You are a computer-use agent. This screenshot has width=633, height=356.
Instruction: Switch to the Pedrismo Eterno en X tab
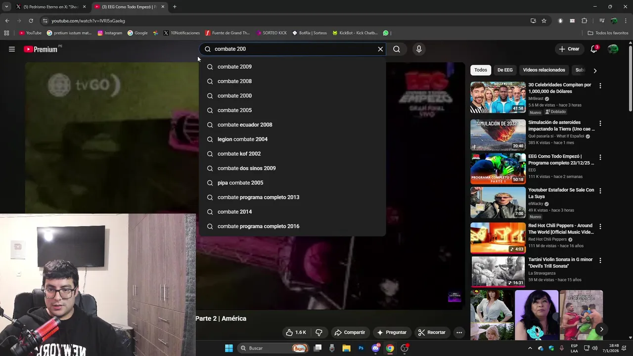(50, 7)
